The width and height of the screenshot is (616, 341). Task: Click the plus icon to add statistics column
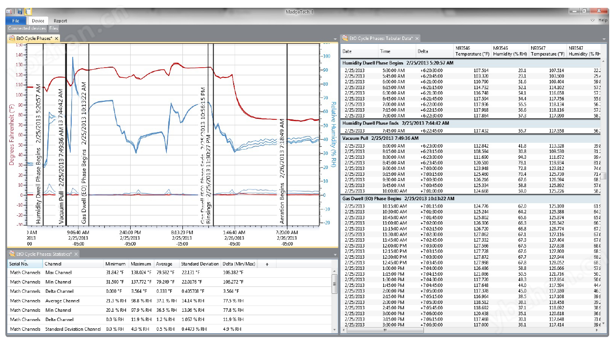click(x=267, y=264)
